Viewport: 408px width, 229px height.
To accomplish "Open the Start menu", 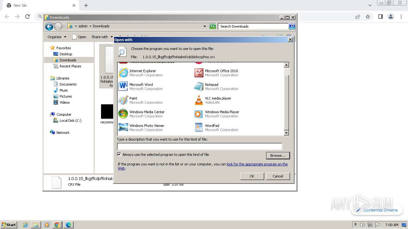I will click(9, 225).
